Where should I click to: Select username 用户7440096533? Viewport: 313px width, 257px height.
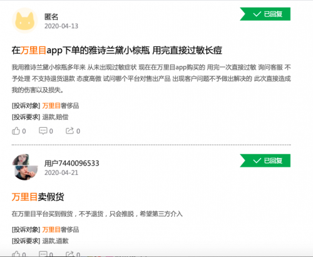pos(71,163)
